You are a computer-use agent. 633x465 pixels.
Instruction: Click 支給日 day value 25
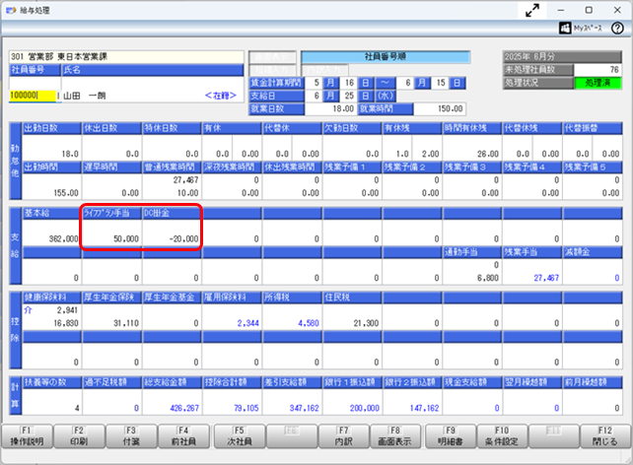click(349, 96)
